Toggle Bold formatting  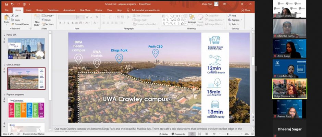pos(60,23)
